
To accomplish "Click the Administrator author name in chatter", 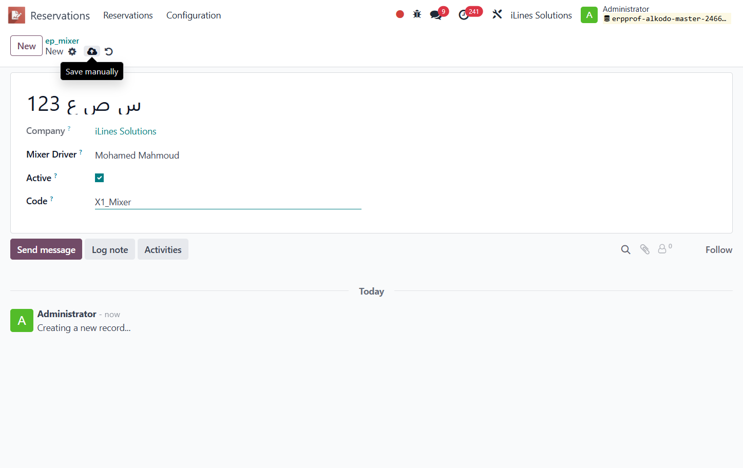I will click(x=67, y=314).
